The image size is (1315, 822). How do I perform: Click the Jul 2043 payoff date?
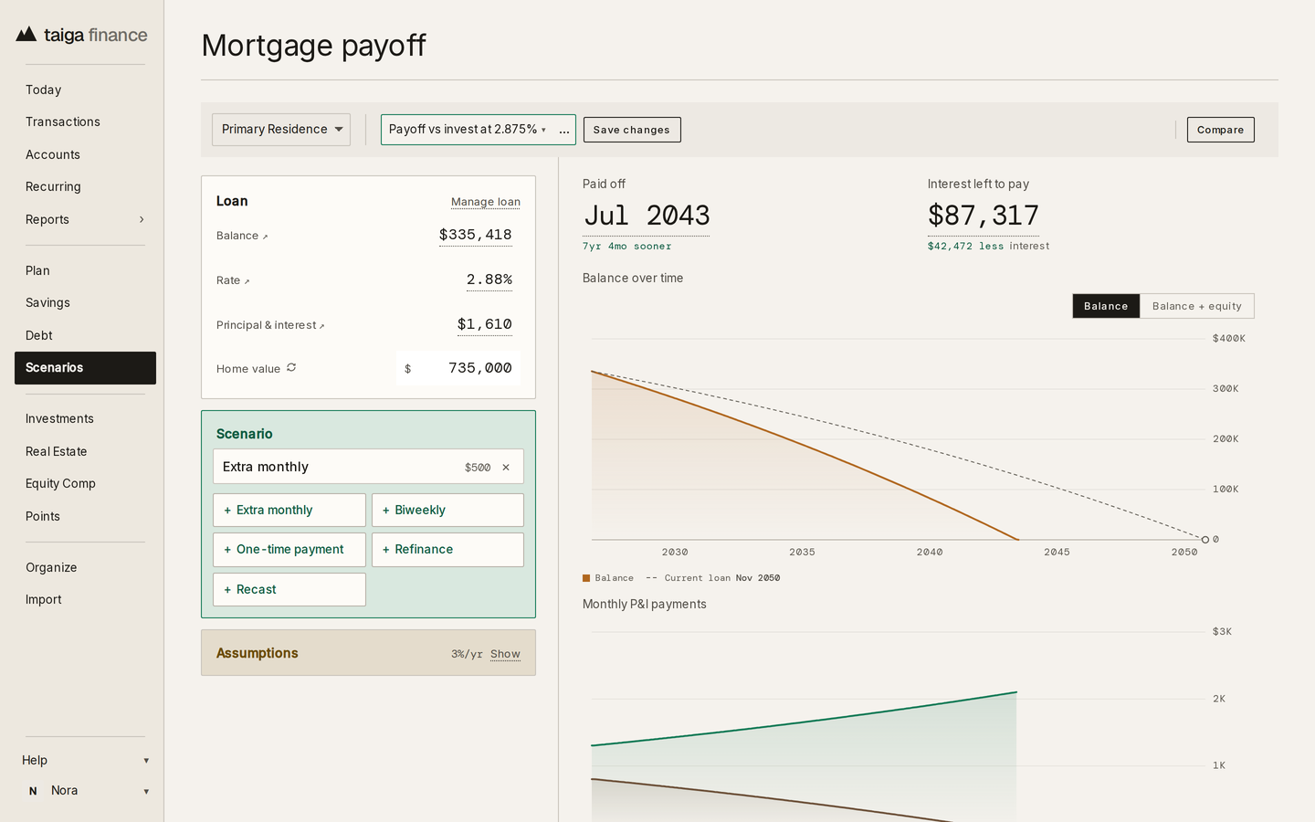[x=647, y=216]
